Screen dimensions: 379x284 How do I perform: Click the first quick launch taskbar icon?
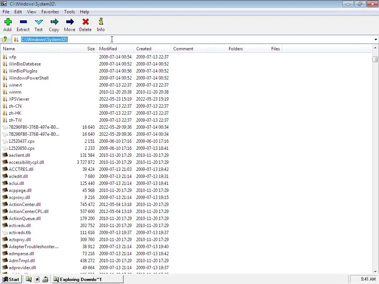pos(29,280)
